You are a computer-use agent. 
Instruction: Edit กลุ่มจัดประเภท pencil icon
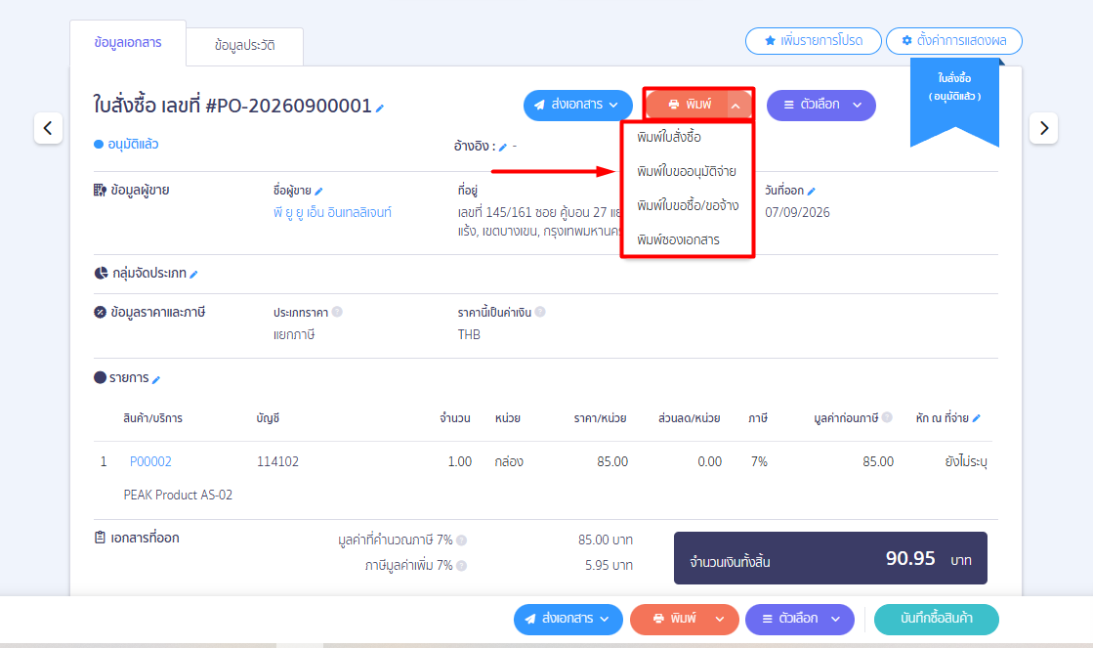tap(193, 274)
